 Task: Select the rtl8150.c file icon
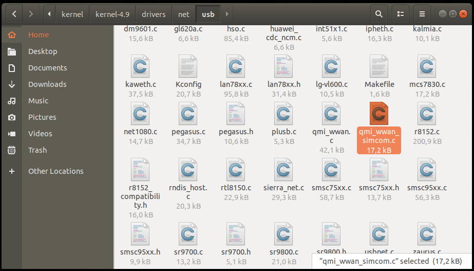236,170
